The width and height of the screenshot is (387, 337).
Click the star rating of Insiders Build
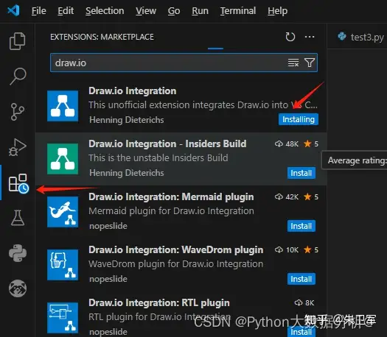[311, 144]
